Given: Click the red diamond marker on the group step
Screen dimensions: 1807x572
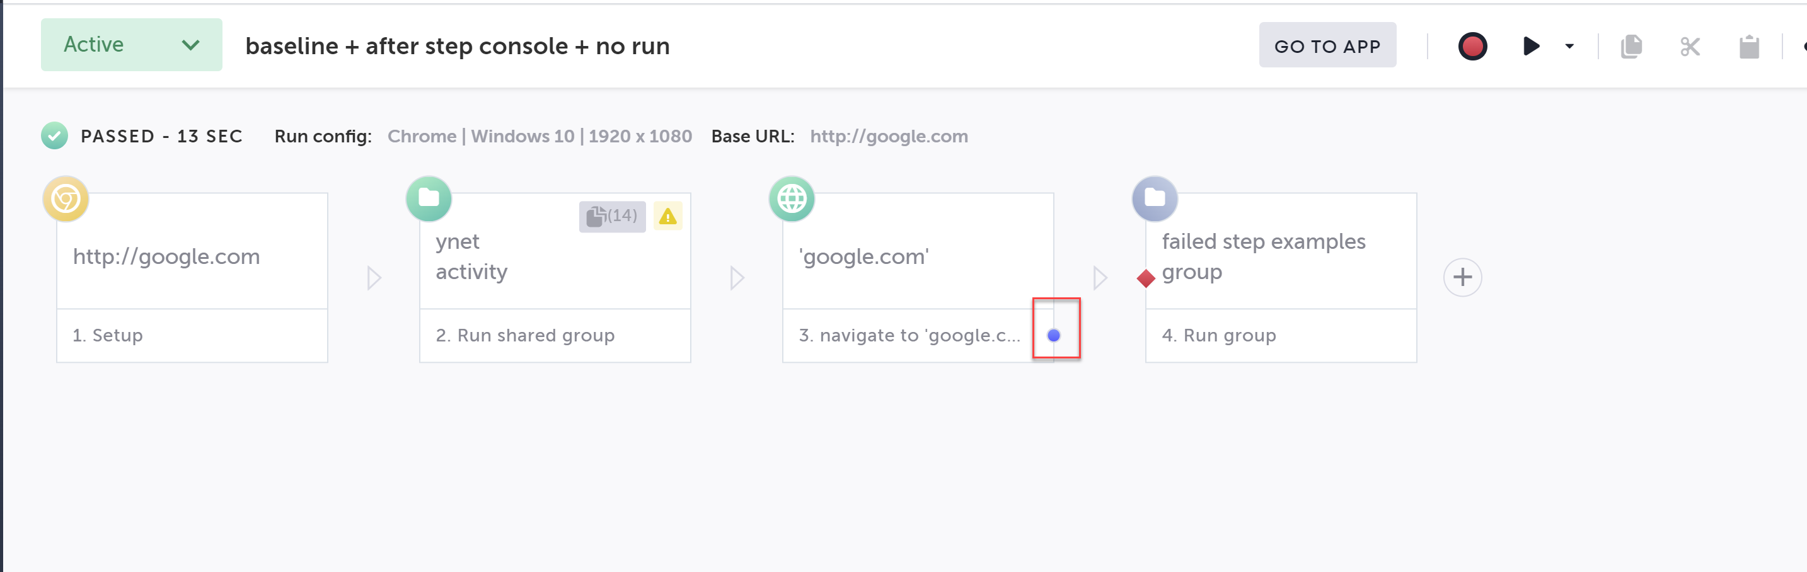Looking at the screenshot, I should coord(1146,278).
